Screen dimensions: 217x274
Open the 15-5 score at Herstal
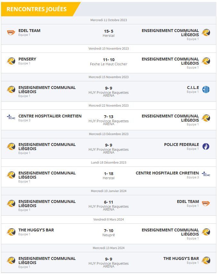coord(108,31)
